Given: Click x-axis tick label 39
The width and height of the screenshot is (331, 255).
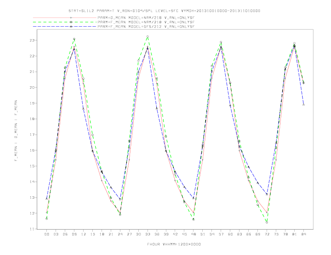Looking at the screenshot, I should tap(166, 234).
